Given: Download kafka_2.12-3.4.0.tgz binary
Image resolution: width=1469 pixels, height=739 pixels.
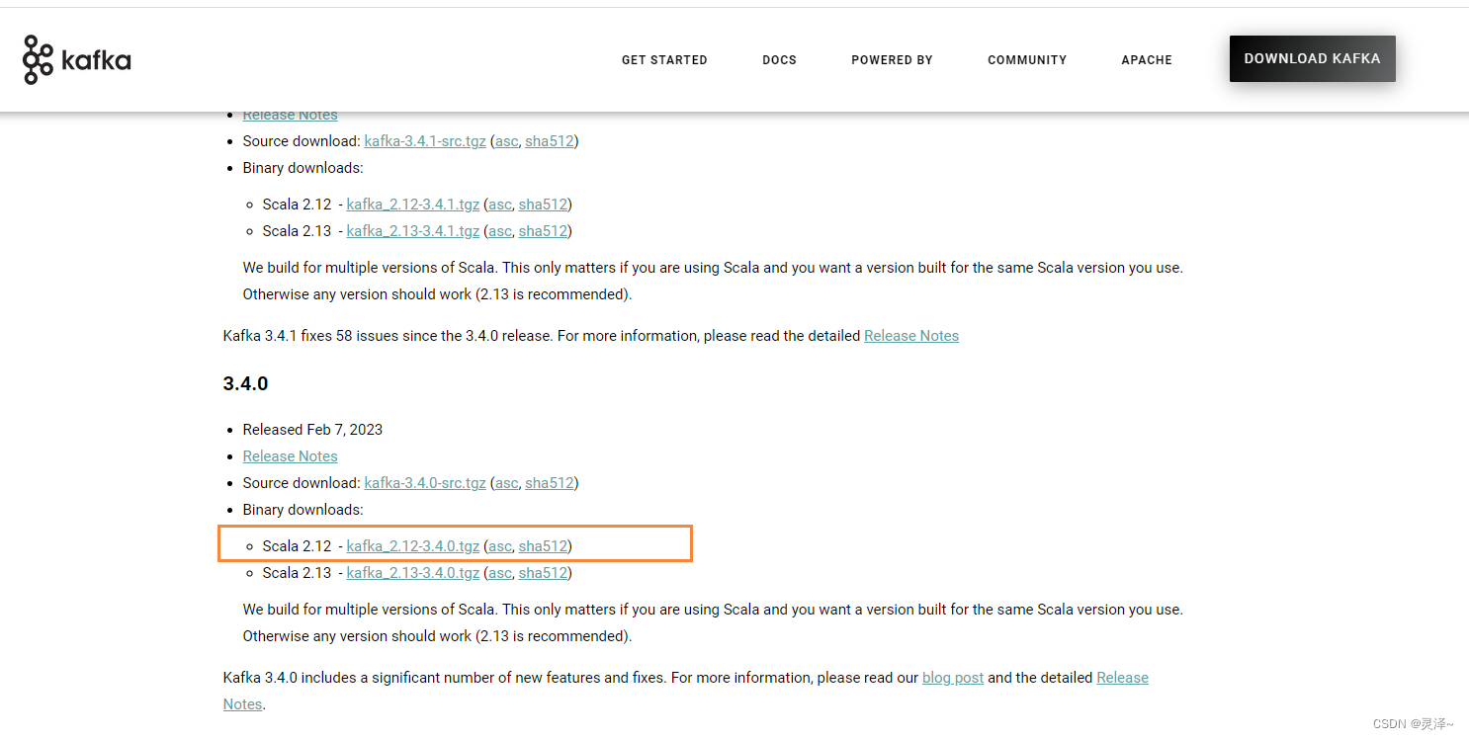Looking at the screenshot, I should (413, 546).
